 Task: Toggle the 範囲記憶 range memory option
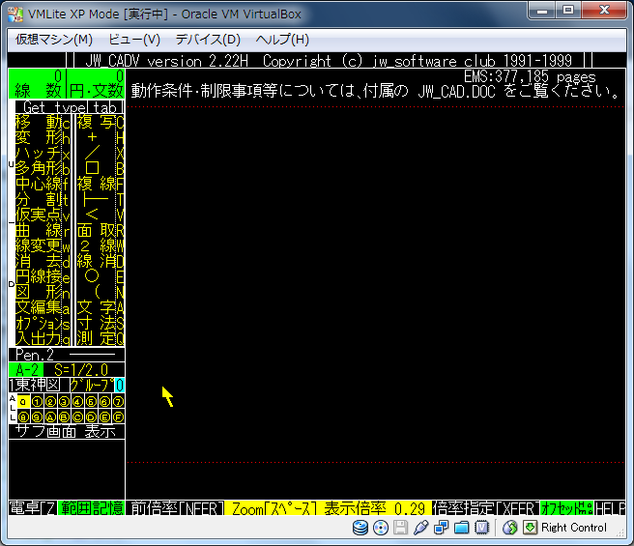tap(93, 508)
